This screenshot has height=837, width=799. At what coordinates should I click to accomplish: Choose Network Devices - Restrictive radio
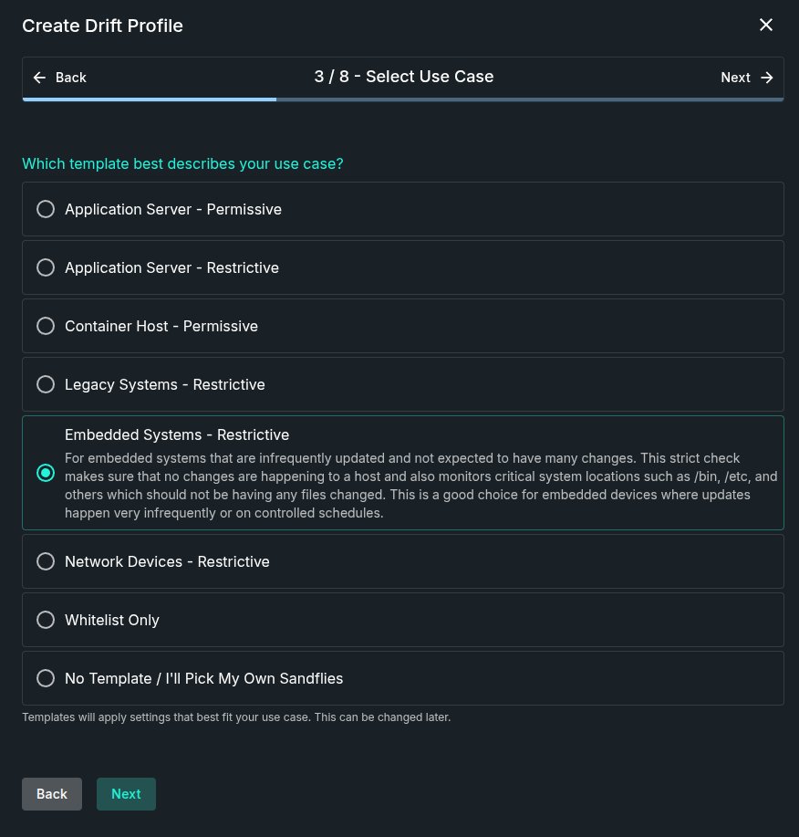[x=46, y=561]
